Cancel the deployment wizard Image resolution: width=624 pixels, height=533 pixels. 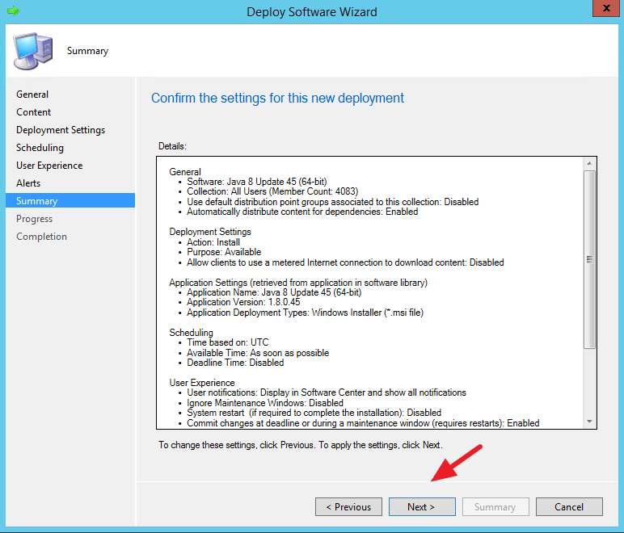[569, 507]
